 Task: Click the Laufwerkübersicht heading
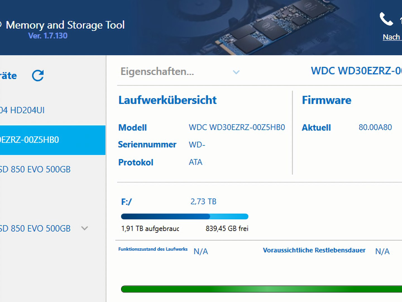click(167, 100)
